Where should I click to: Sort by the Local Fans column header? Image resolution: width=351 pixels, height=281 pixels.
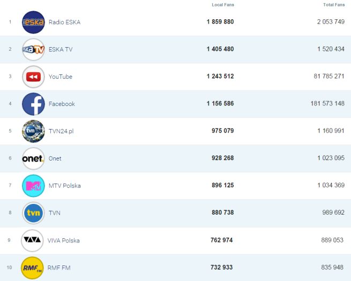(223, 5)
